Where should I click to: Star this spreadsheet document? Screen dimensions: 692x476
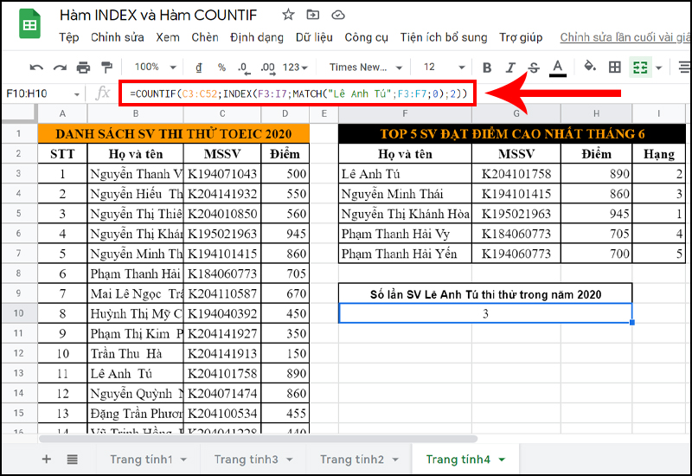coord(288,15)
